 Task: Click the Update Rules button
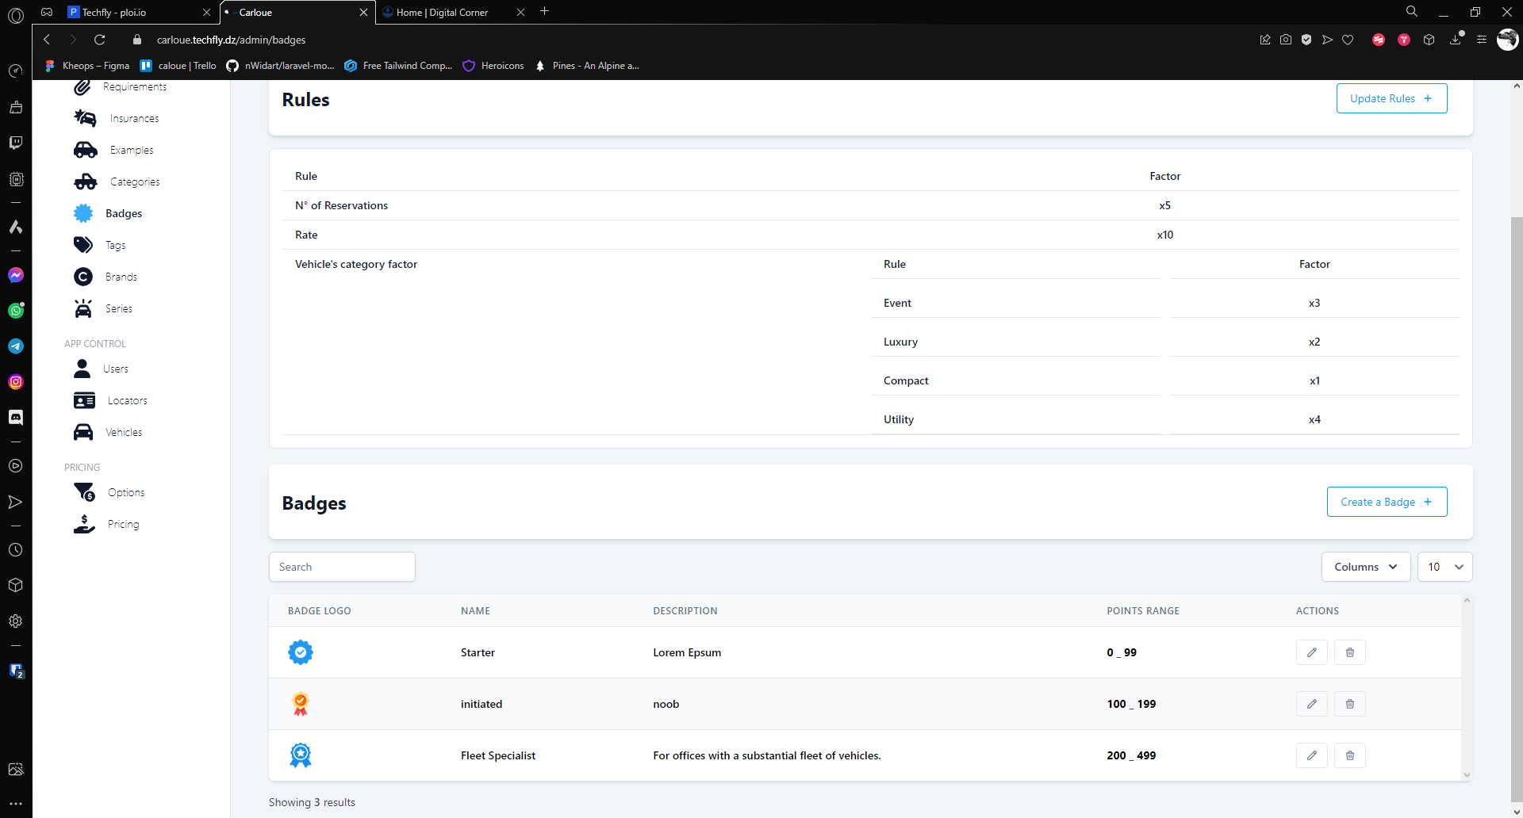[x=1391, y=98]
